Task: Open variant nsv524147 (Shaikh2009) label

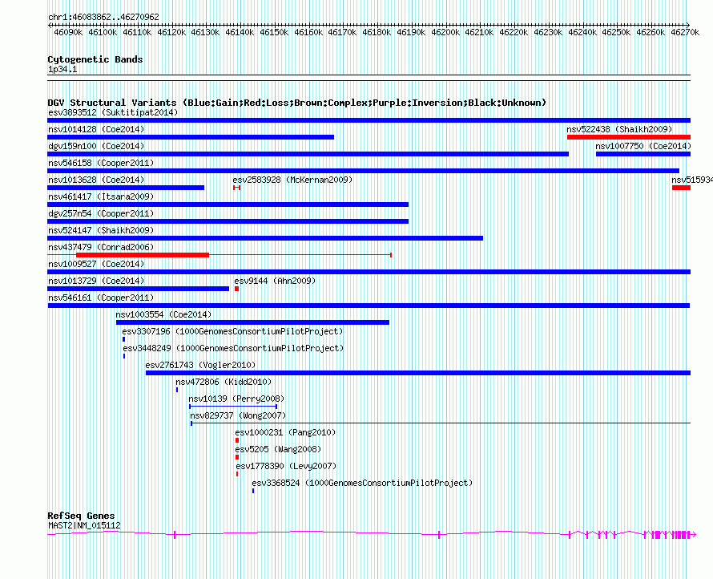Action: pyautogui.click(x=101, y=230)
